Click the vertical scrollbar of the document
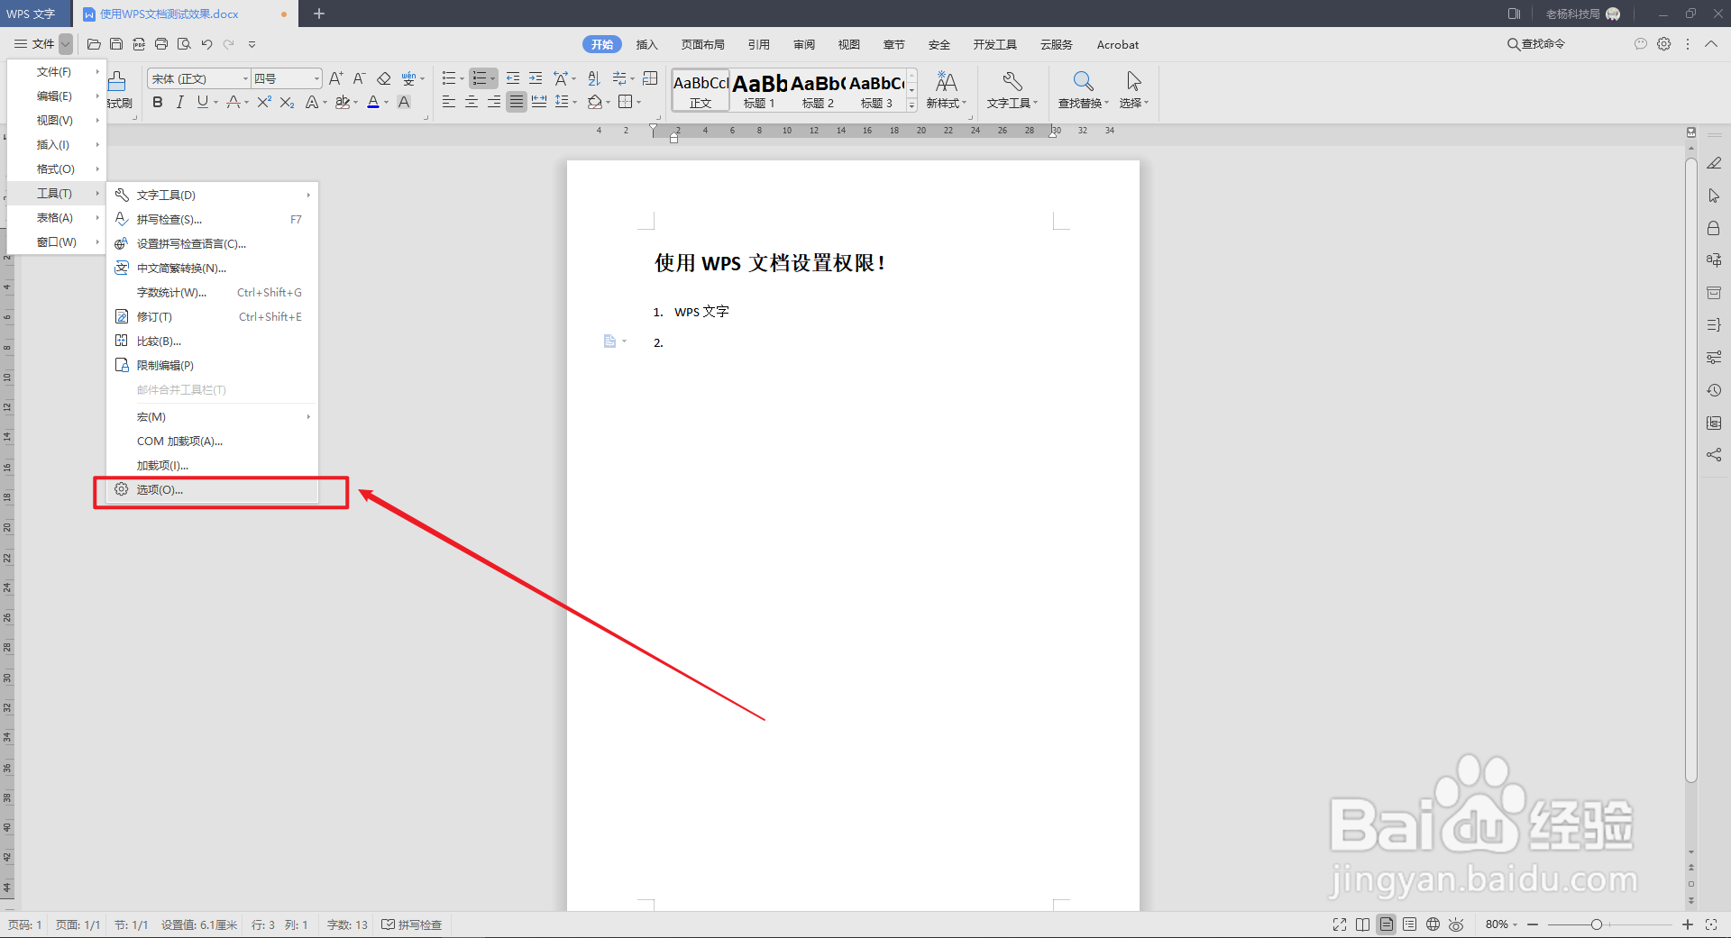1731x938 pixels. click(x=1691, y=470)
